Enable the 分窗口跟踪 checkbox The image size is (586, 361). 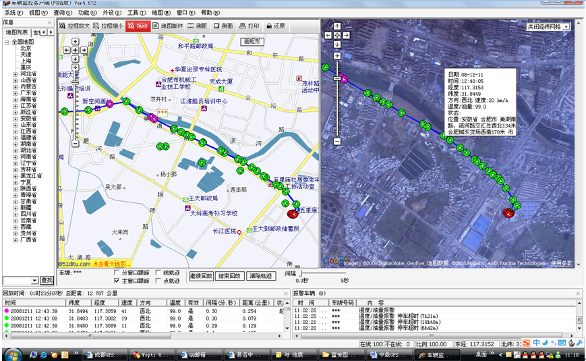pos(116,273)
